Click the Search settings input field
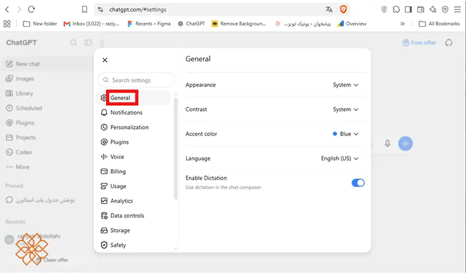 136,80
